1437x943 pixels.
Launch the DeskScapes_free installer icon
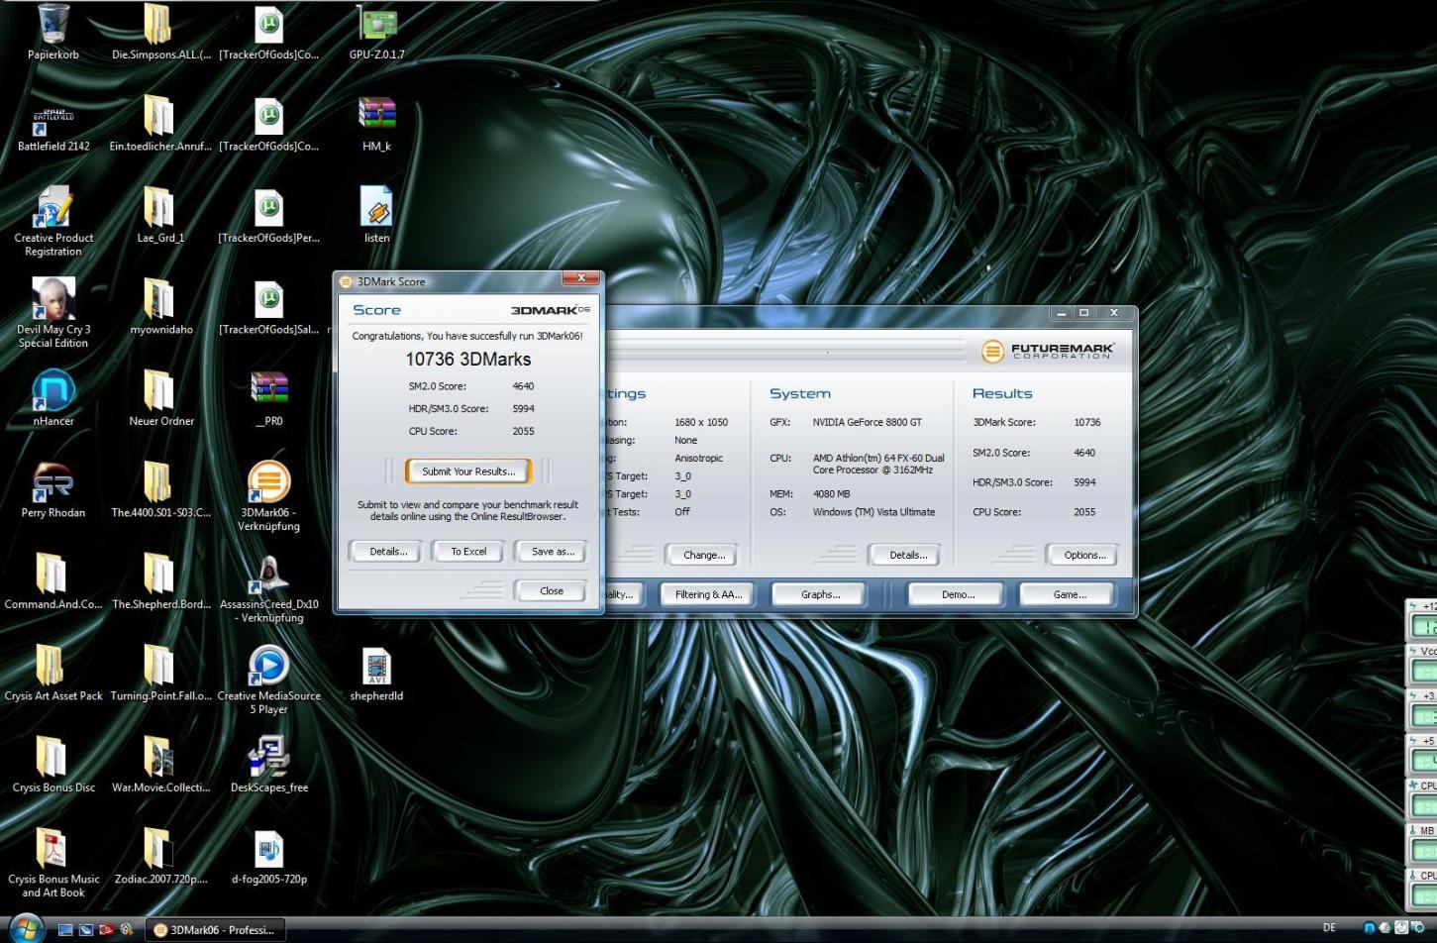point(268,765)
